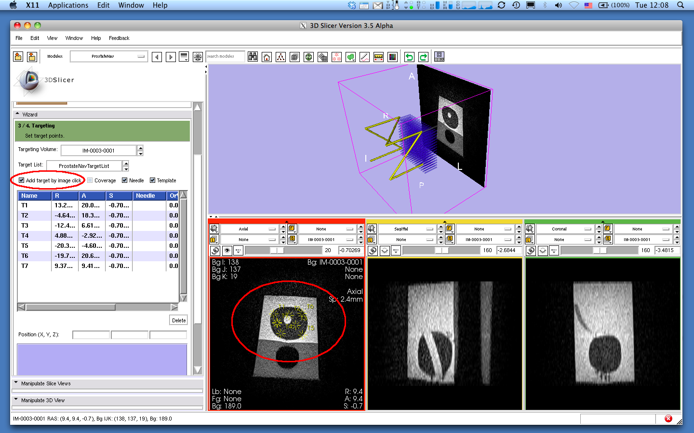
Task: Toggle slice visibility eye in Axial viewer
Action: 227,251
